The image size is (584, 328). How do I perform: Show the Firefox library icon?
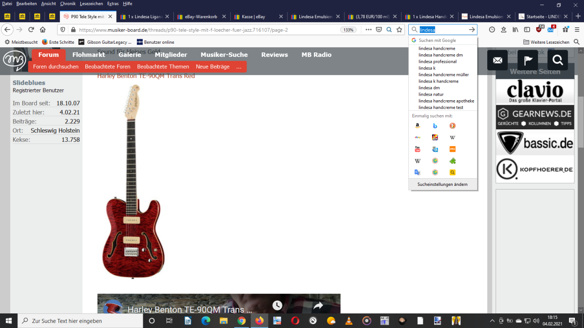pyautogui.click(x=516, y=30)
